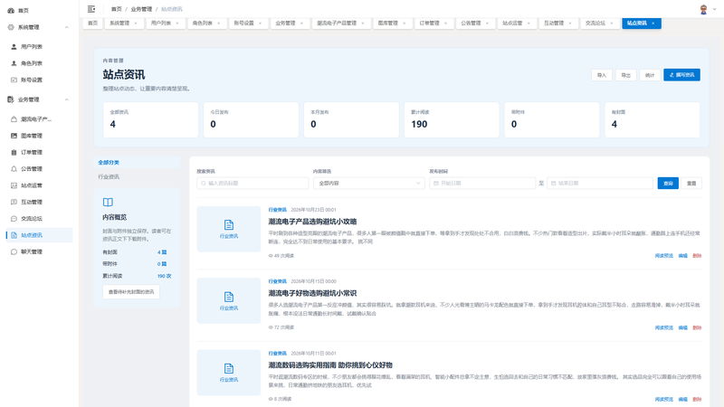Select the 全部分类 category
The height and width of the screenshot is (407, 724).
point(137,163)
